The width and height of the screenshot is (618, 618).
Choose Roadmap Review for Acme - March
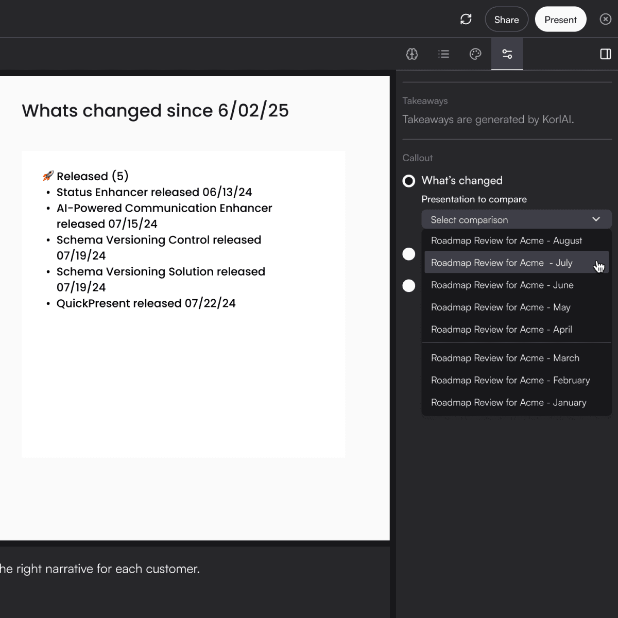517,358
